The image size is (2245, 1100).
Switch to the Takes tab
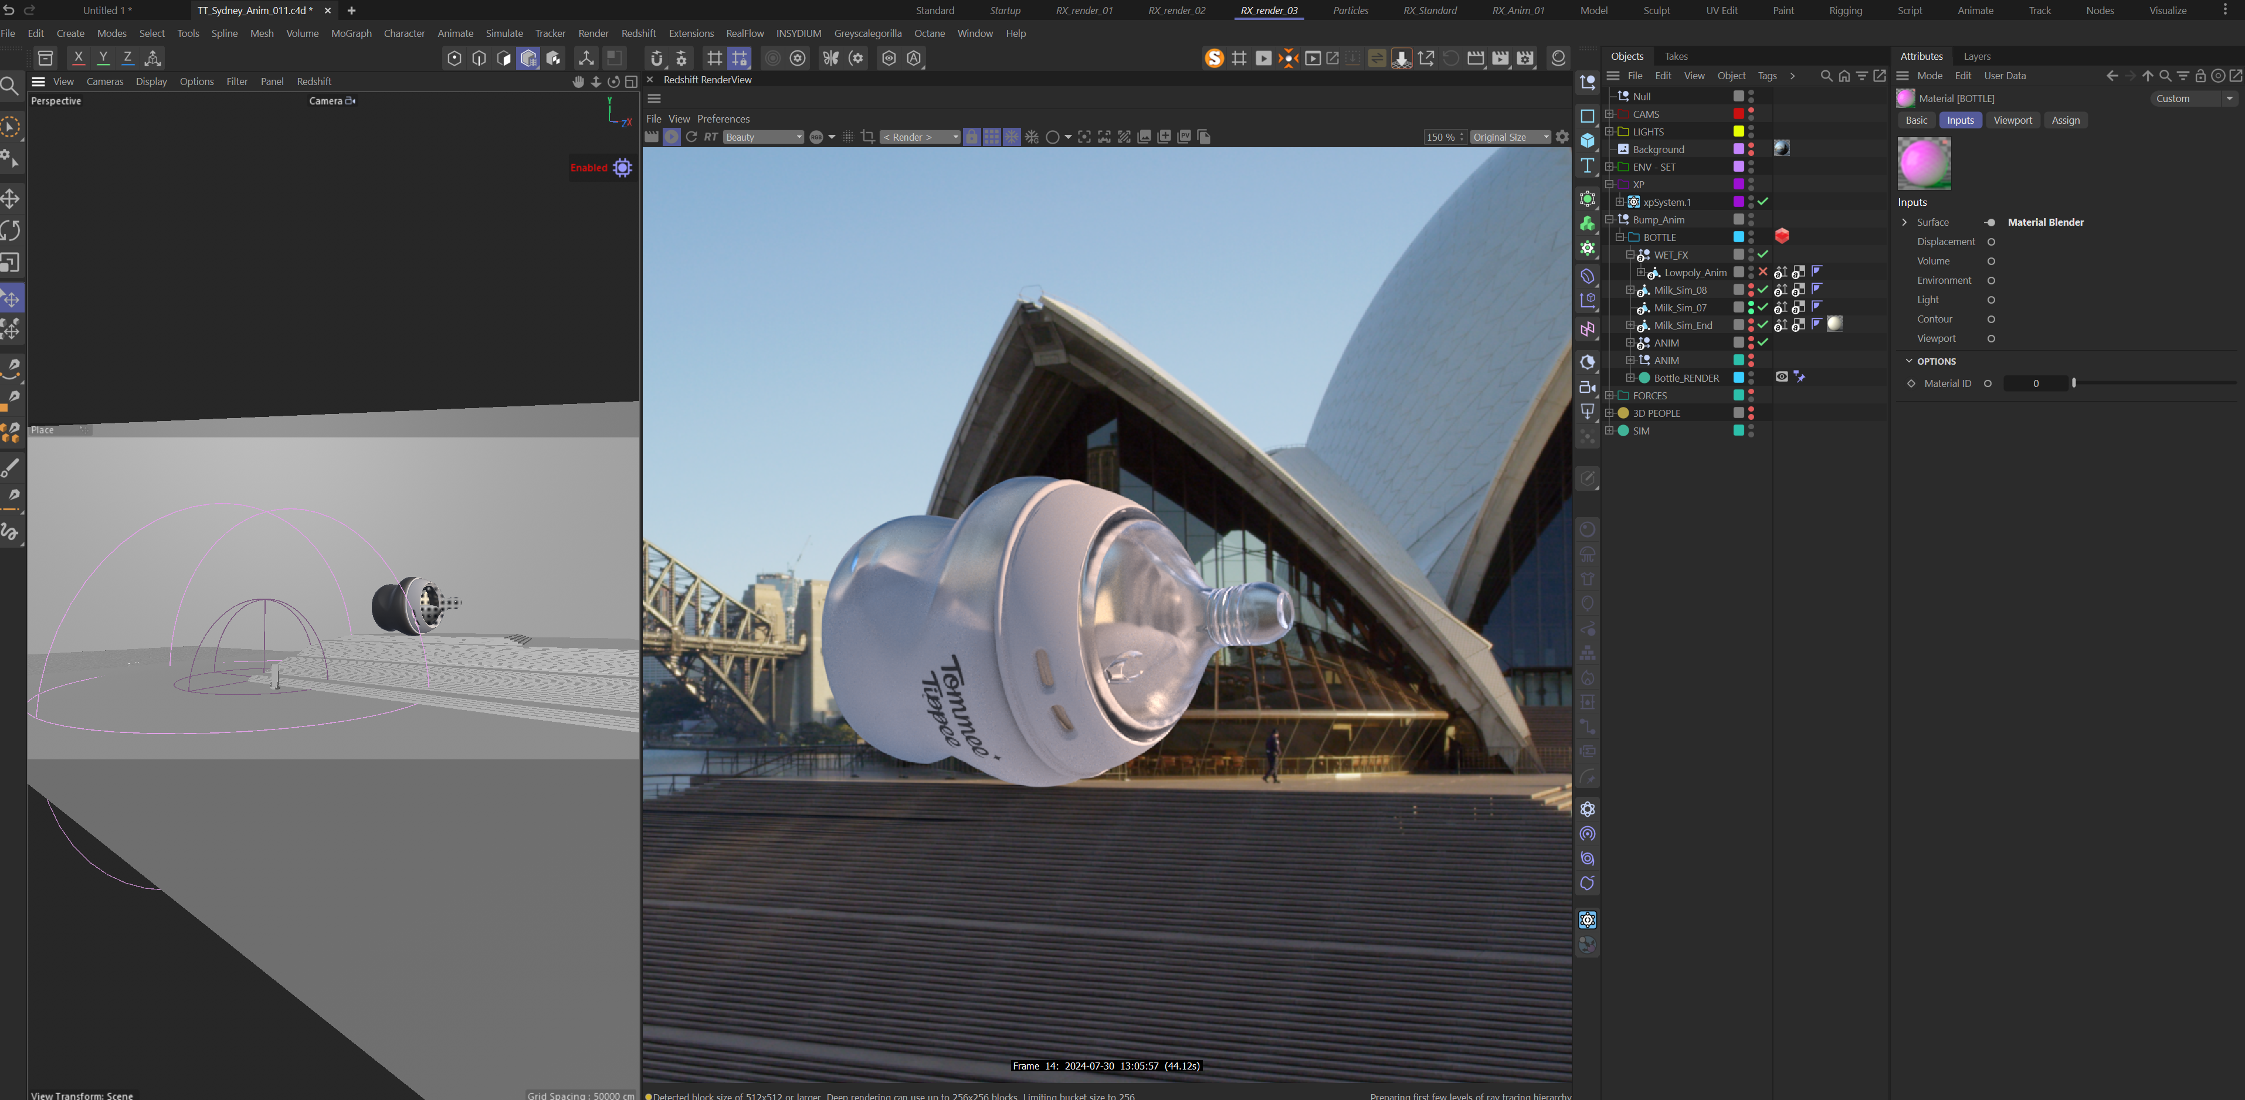[1676, 56]
